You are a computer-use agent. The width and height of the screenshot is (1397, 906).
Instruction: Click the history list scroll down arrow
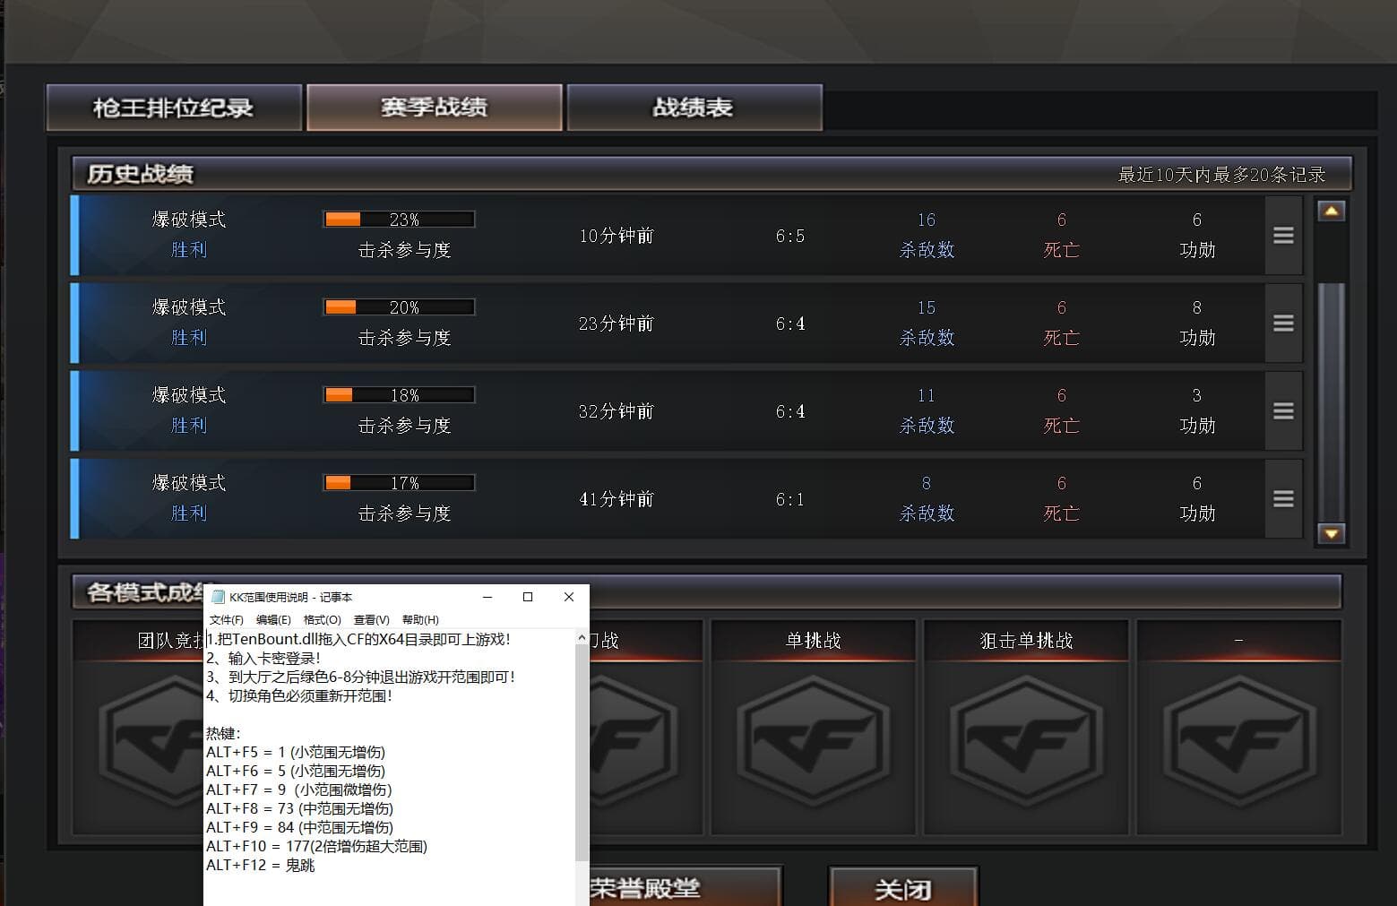(1332, 533)
